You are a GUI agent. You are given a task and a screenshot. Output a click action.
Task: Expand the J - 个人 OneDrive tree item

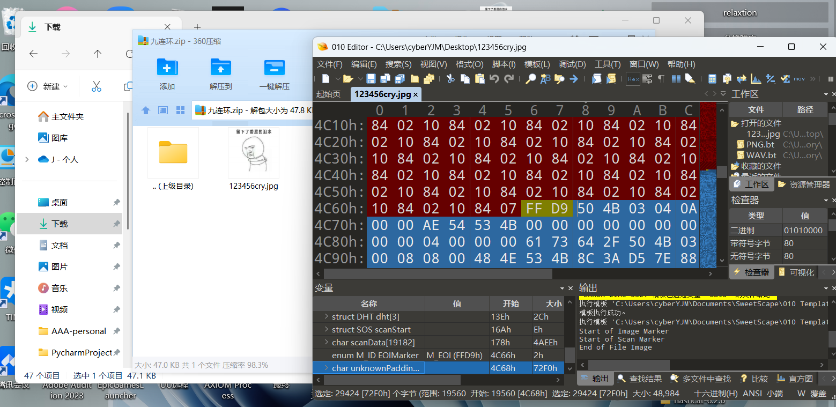tap(27, 159)
